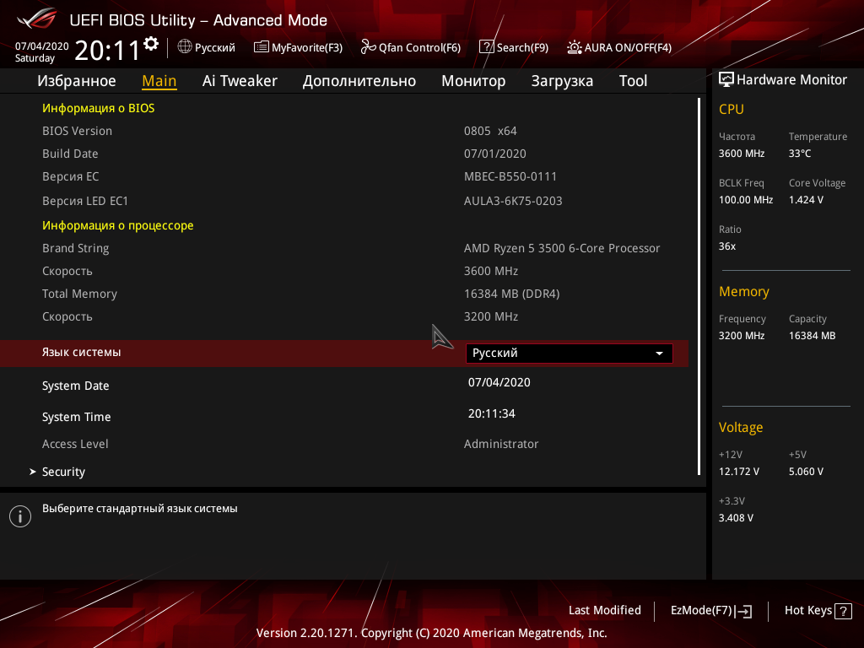Click the System Time label
This screenshot has width=864, height=648.
tap(77, 417)
